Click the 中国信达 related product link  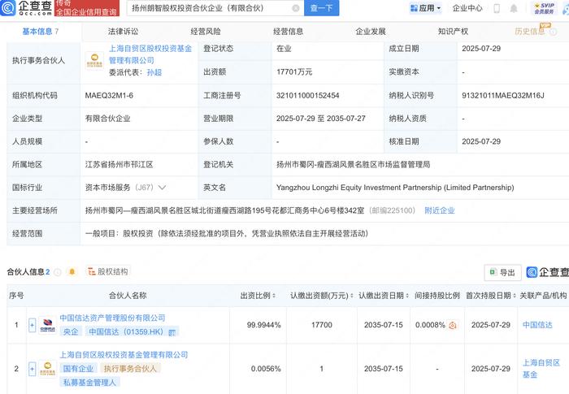[537, 325]
